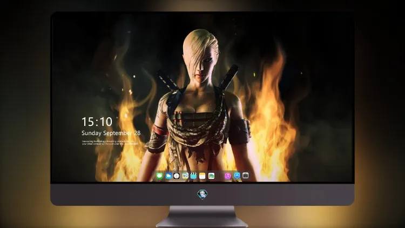Screen dimensions: 405x228
Task: Open the yellow Notes app in dock
Action: [202, 176]
